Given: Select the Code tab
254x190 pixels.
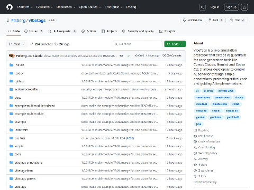Looking at the screenshot, I should pos(14,31).
